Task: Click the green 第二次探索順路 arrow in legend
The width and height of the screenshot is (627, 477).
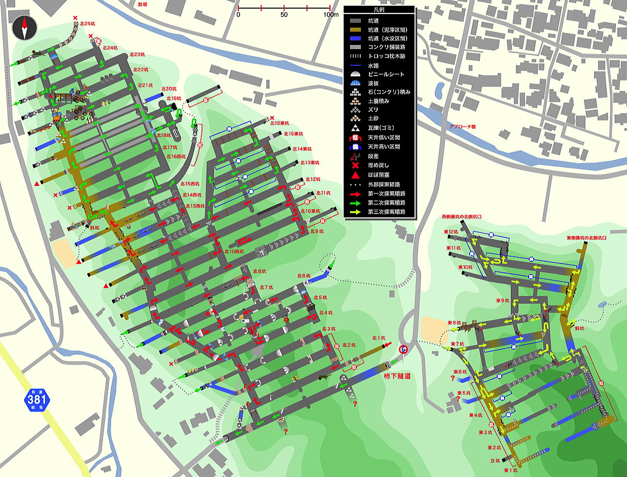Action: (355, 202)
